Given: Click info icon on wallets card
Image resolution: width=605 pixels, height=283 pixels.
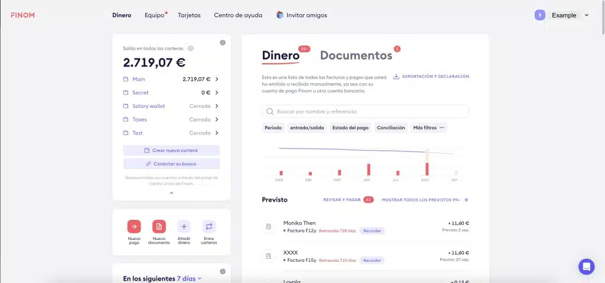Looking at the screenshot, I should pyautogui.click(x=223, y=42).
